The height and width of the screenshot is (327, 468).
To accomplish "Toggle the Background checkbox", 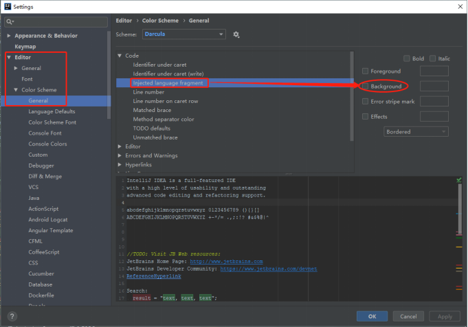I will pos(365,87).
